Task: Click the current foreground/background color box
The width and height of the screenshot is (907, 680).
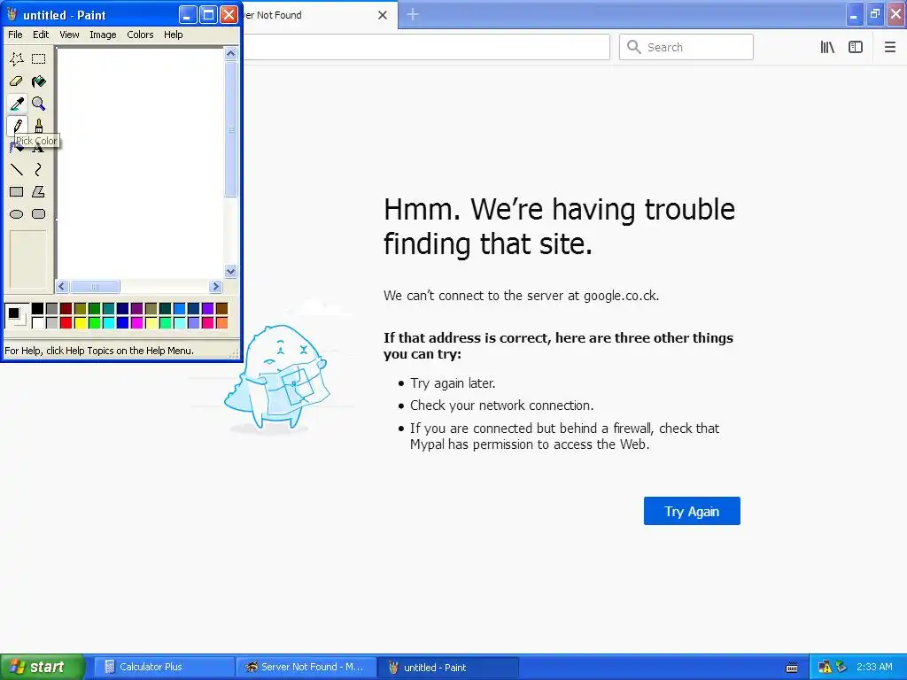Action: [16, 316]
